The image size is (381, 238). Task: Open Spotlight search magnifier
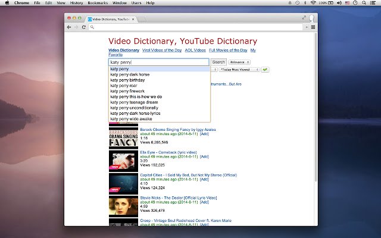[x=364, y=3]
